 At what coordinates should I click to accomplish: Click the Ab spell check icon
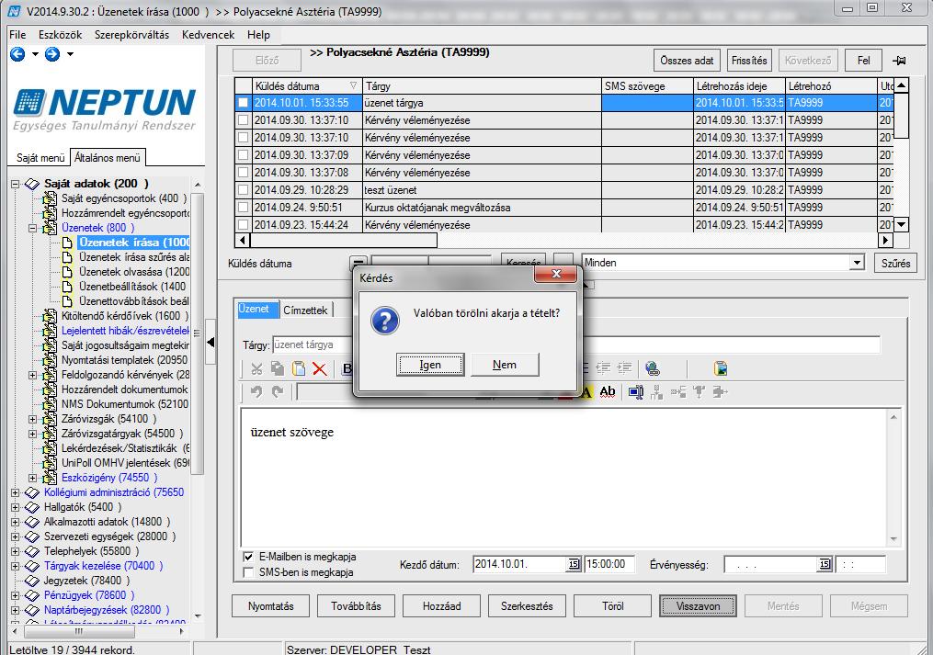point(607,391)
